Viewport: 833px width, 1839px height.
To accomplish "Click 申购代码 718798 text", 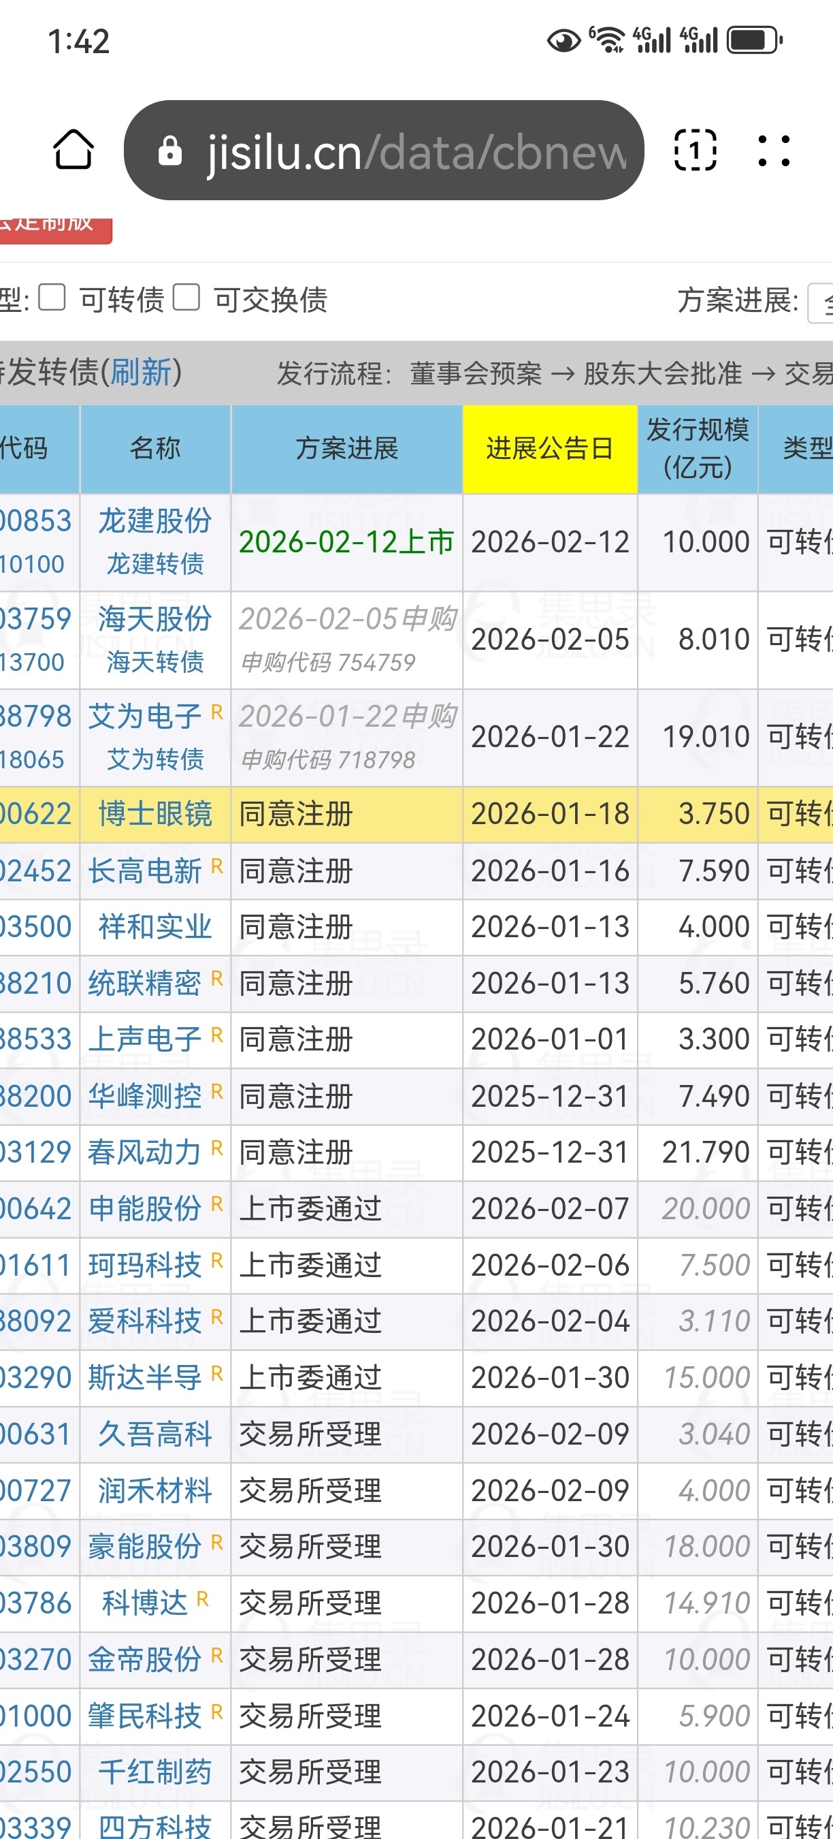I will (x=327, y=760).
